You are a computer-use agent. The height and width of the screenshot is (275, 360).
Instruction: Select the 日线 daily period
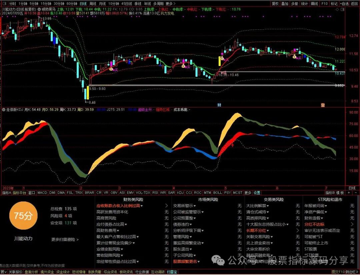(x=83, y=4)
